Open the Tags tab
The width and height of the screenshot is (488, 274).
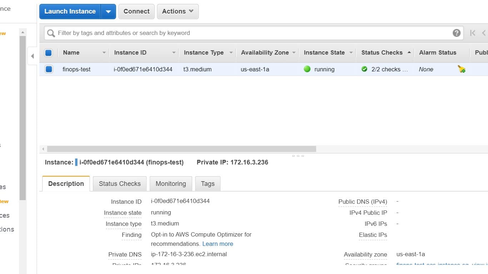pyautogui.click(x=208, y=183)
